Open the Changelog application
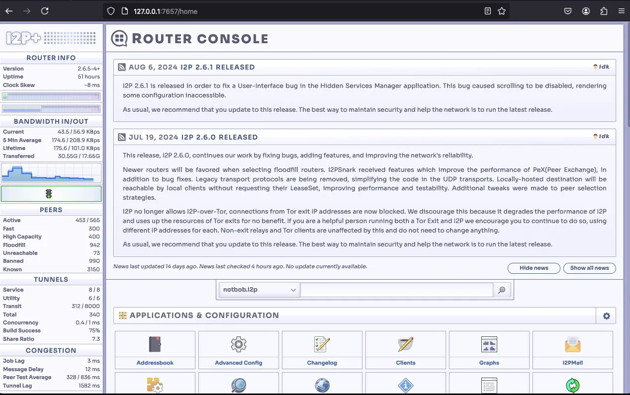Viewport: 630px width, 395px height. pos(322,349)
